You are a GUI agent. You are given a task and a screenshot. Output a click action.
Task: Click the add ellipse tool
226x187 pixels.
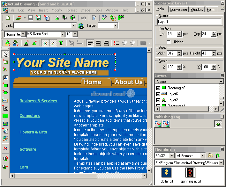coord(5,93)
